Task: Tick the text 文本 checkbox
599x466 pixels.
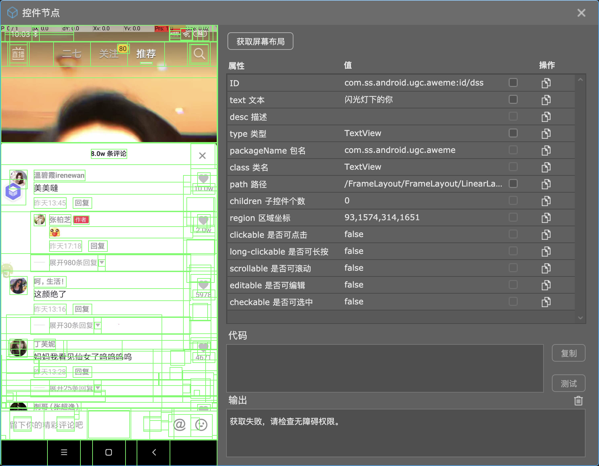Action: coord(513,99)
